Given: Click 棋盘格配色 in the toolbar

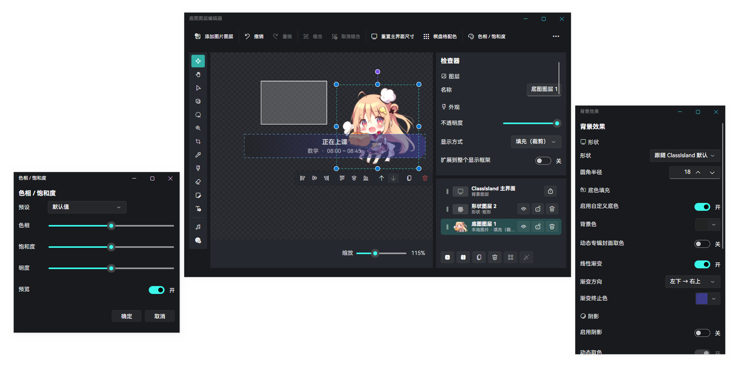Looking at the screenshot, I should (440, 36).
